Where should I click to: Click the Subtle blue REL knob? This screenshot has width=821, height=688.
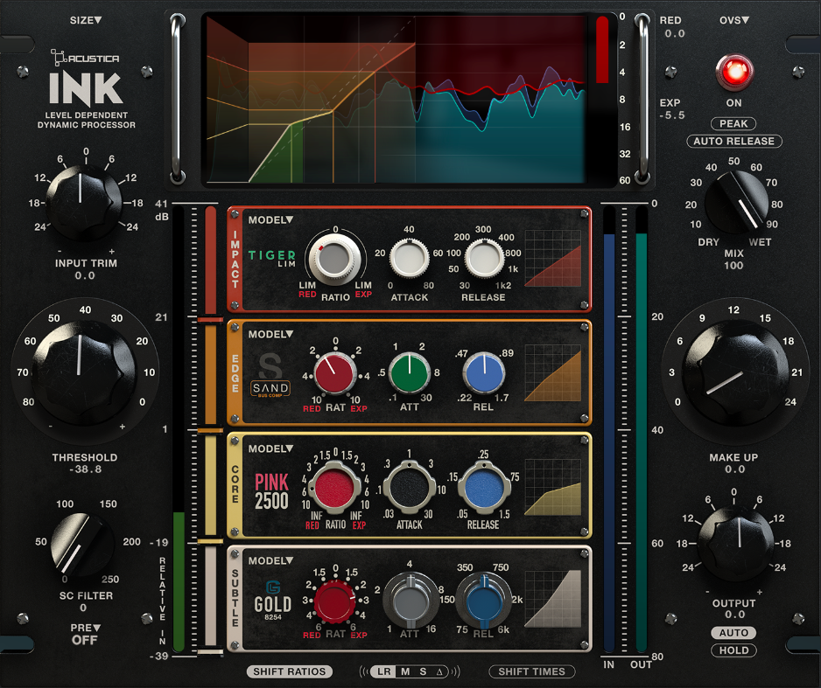(x=484, y=601)
